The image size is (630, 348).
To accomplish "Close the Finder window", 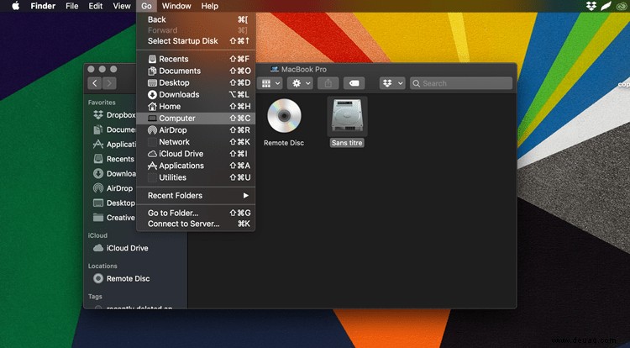I will [x=92, y=70].
